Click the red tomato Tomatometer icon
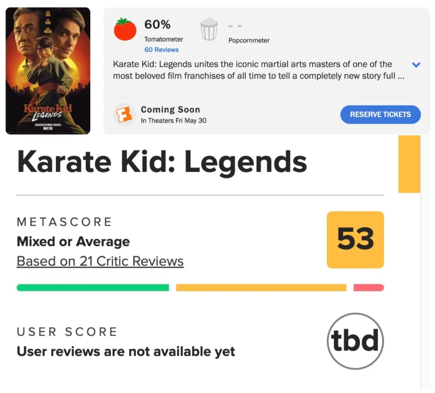The height and width of the screenshot is (393, 435). (125, 29)
